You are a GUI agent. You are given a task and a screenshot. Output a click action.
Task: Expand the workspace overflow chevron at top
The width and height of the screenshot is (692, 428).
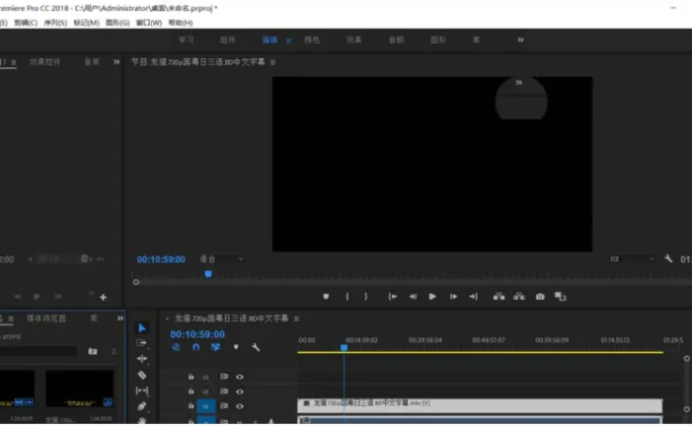click(520, 39)
